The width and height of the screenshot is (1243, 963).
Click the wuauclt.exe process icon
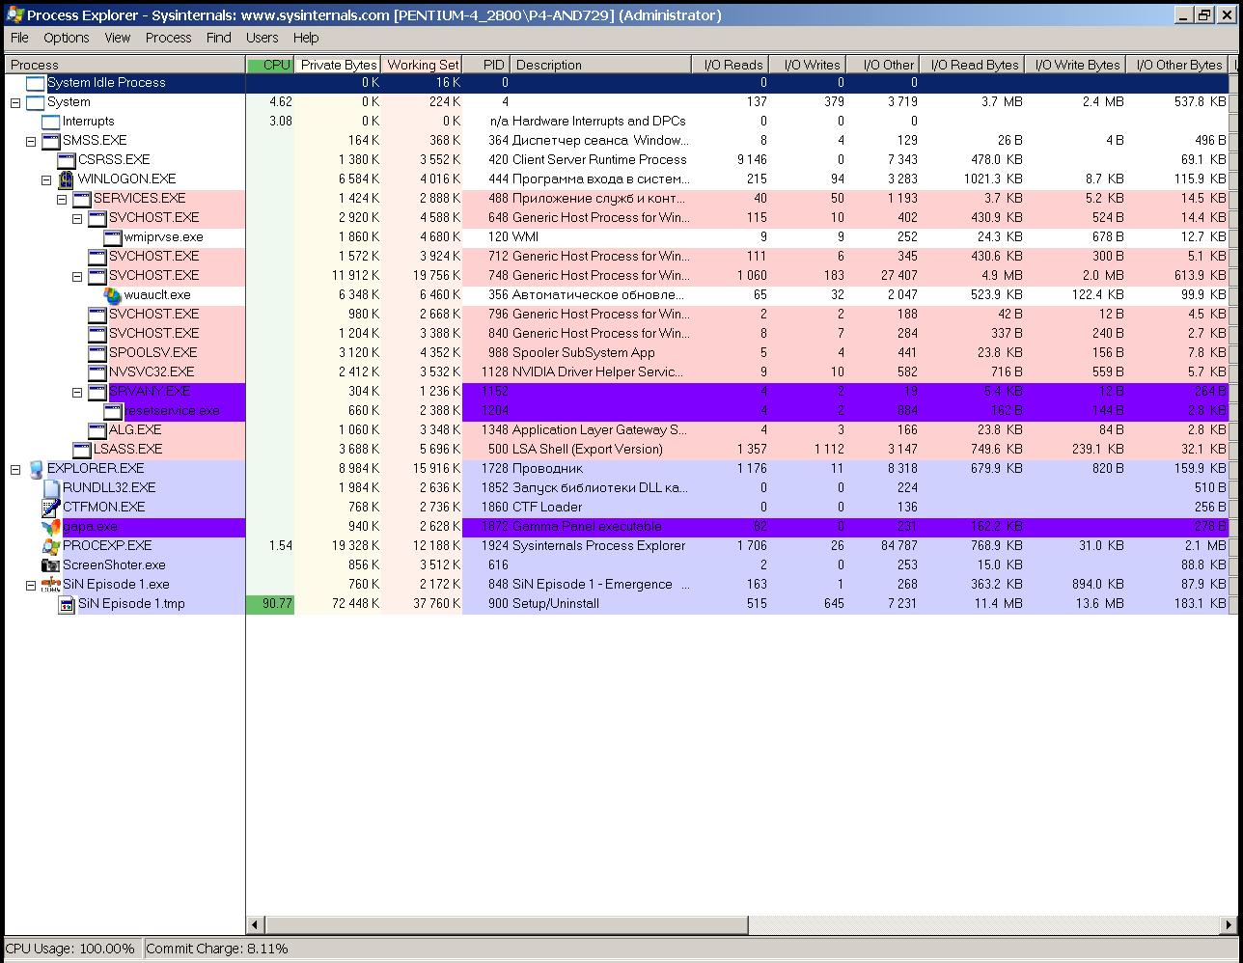(113, 295)
